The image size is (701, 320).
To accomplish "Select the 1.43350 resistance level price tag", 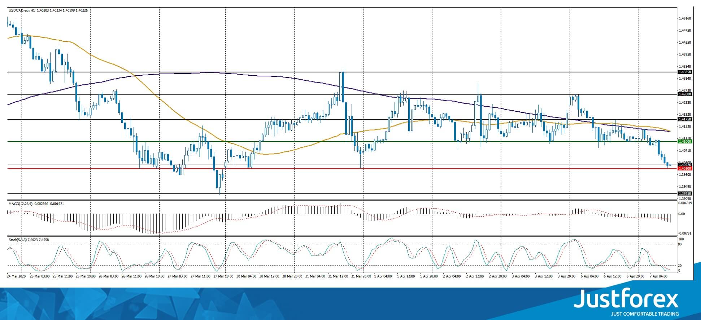I will click(x=685, y=72).
